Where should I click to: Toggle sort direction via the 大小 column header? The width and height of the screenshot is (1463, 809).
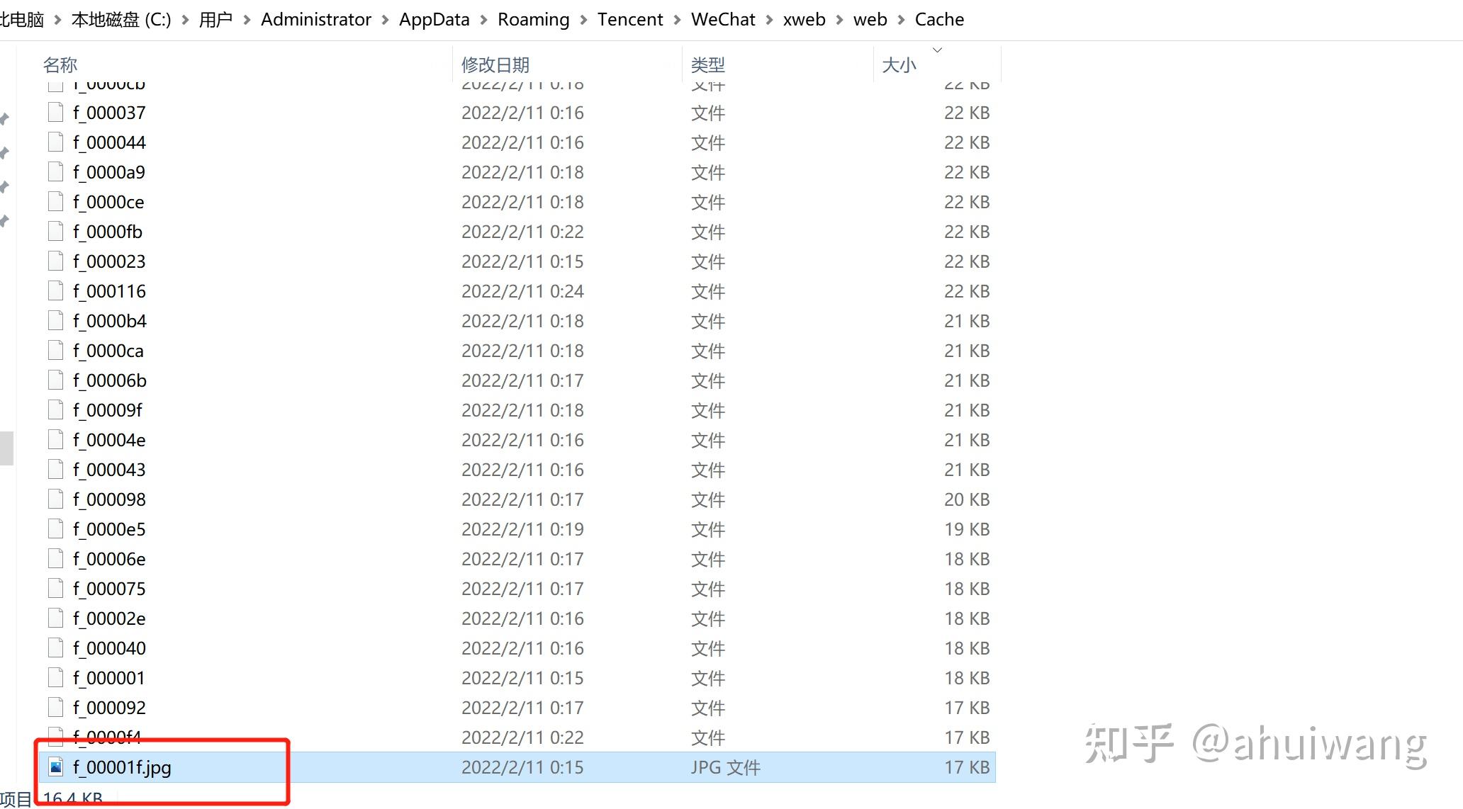click(x=899, y=65)
